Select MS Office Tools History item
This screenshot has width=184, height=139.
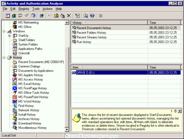click(34, 93)
